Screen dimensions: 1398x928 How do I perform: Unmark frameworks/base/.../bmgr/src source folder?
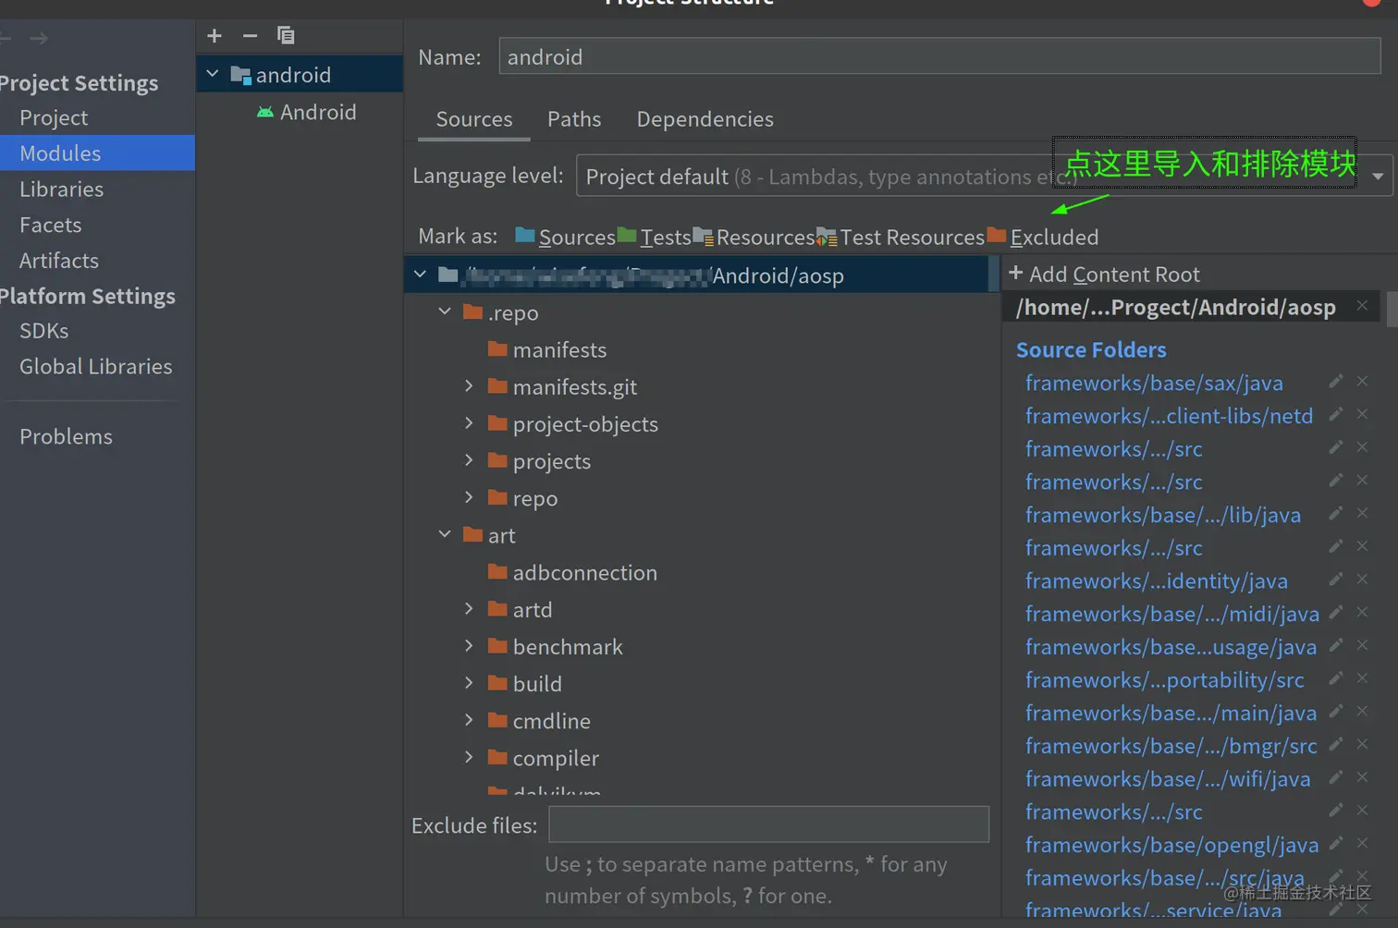point(1362,744)
